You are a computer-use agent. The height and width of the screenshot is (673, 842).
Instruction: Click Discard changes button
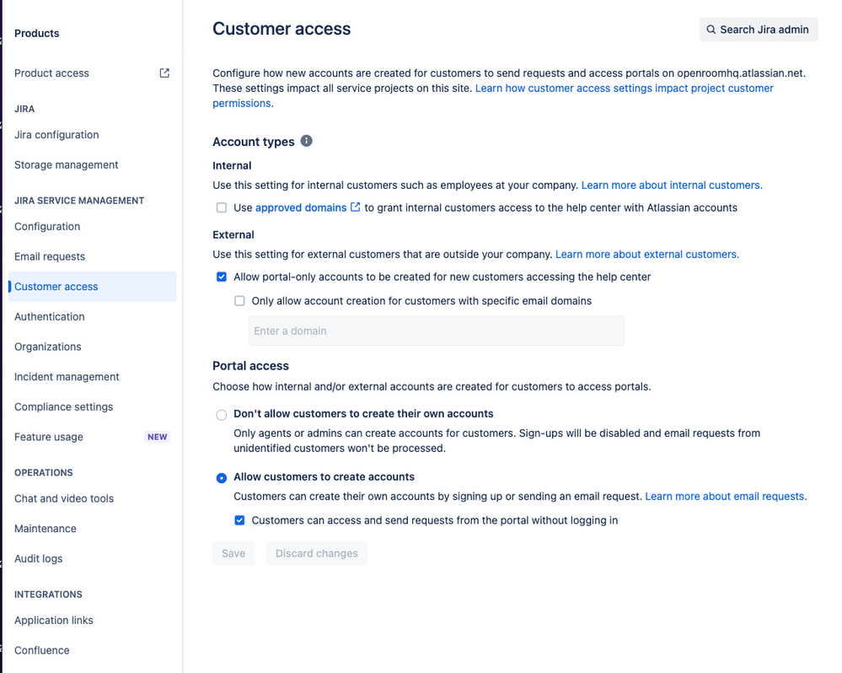(x=316, y=553)
